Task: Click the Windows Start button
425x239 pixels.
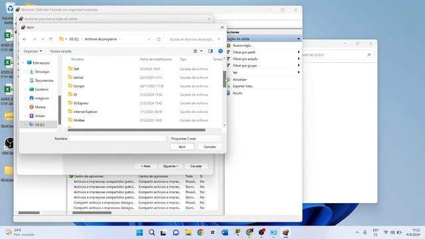Action: click(x=139, y=232)
